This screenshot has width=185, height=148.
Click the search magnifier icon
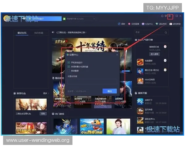(x=166, y=32)
